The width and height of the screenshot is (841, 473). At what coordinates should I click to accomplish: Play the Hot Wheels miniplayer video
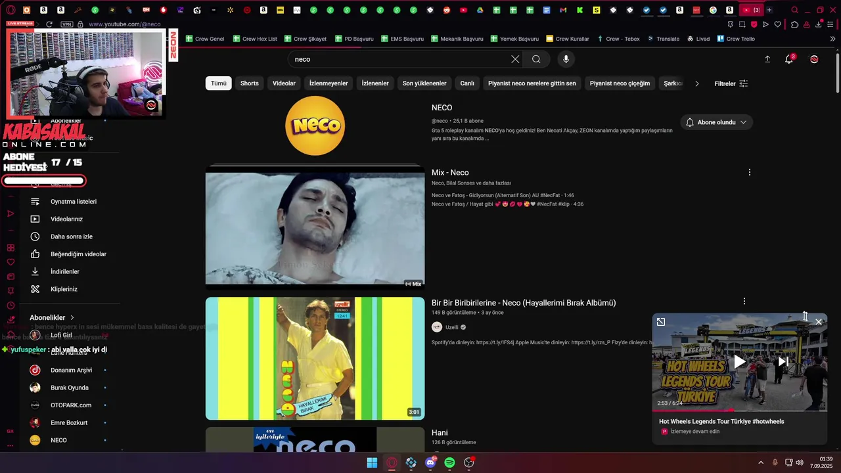740,361
